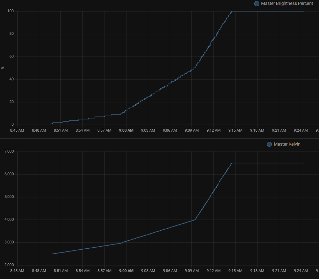This screenshot has height=279, width=319.
Task: Click the Master Brightness Percent legend circle
Action: (257, 3)
